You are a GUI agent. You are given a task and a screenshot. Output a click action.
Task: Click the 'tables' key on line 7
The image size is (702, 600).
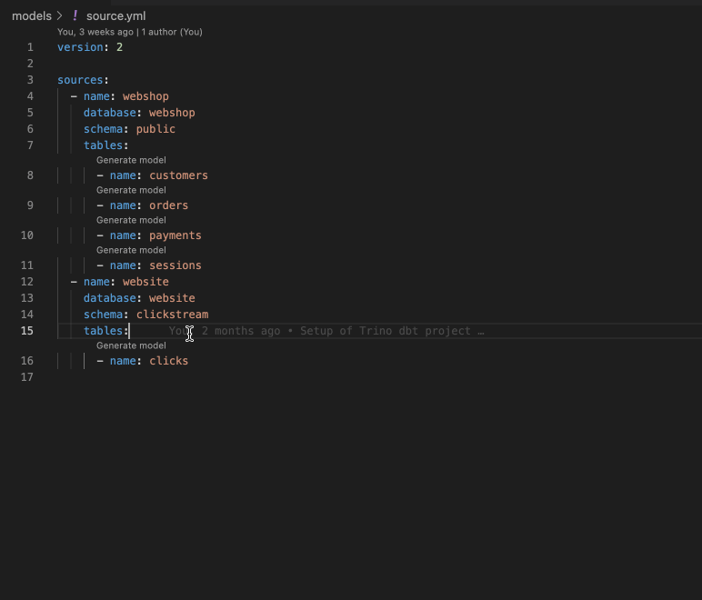[103, 145]
